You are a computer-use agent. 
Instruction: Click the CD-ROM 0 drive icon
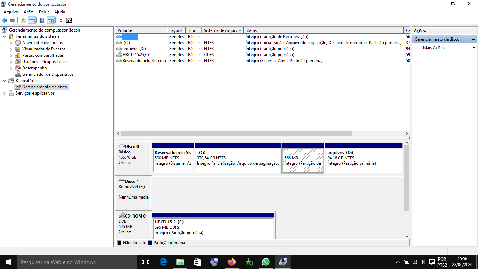[x=121, y=216]
